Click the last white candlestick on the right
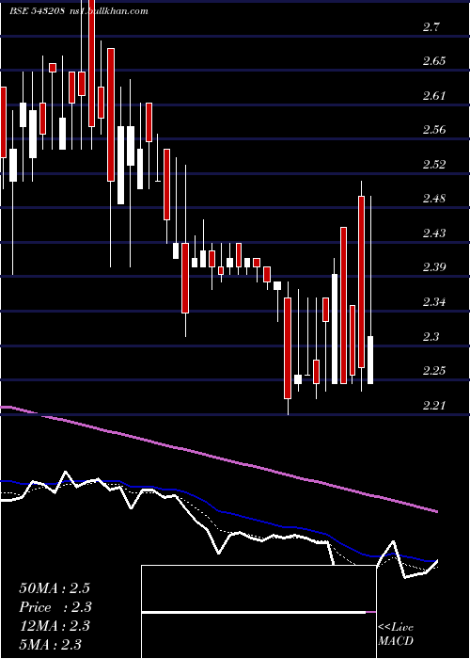470x659 pixels. pyautogui.click(x=370, y=360)
